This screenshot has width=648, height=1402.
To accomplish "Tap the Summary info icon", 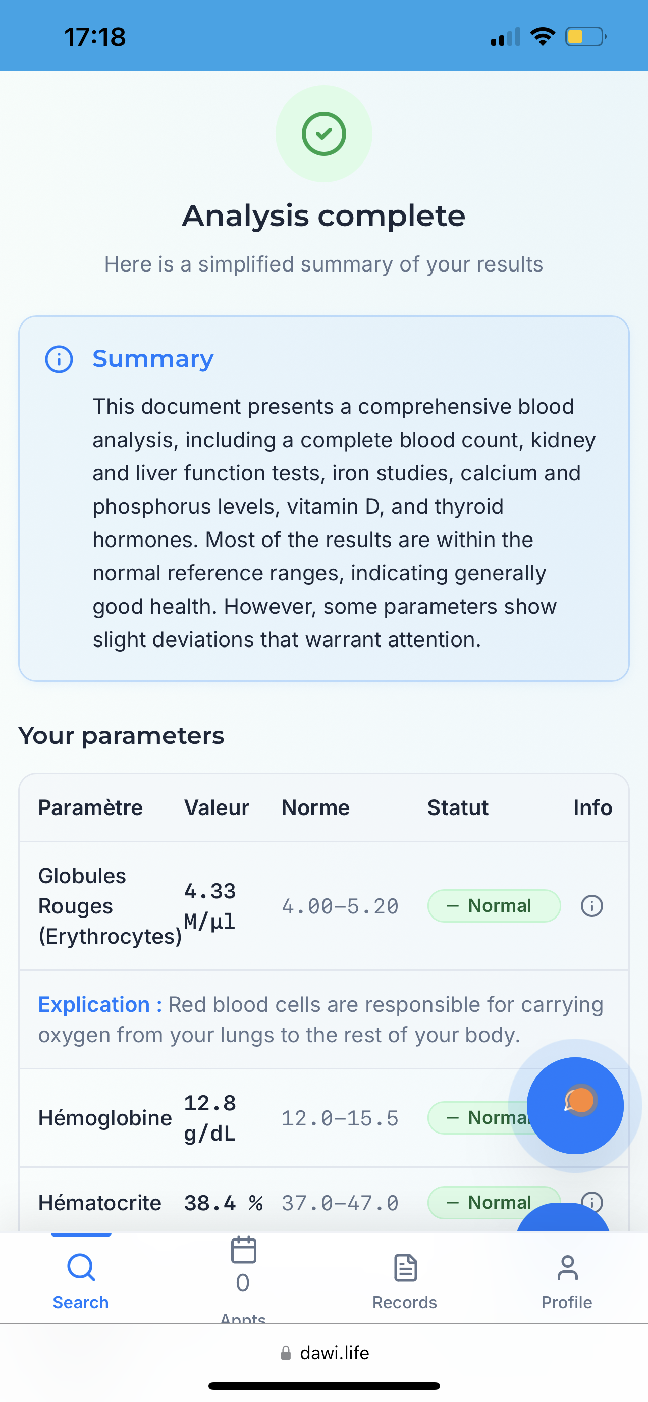I will (59, 359).
